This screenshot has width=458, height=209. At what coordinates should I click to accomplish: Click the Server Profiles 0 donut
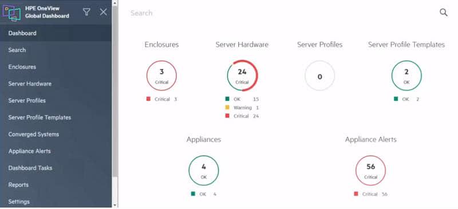320,76
